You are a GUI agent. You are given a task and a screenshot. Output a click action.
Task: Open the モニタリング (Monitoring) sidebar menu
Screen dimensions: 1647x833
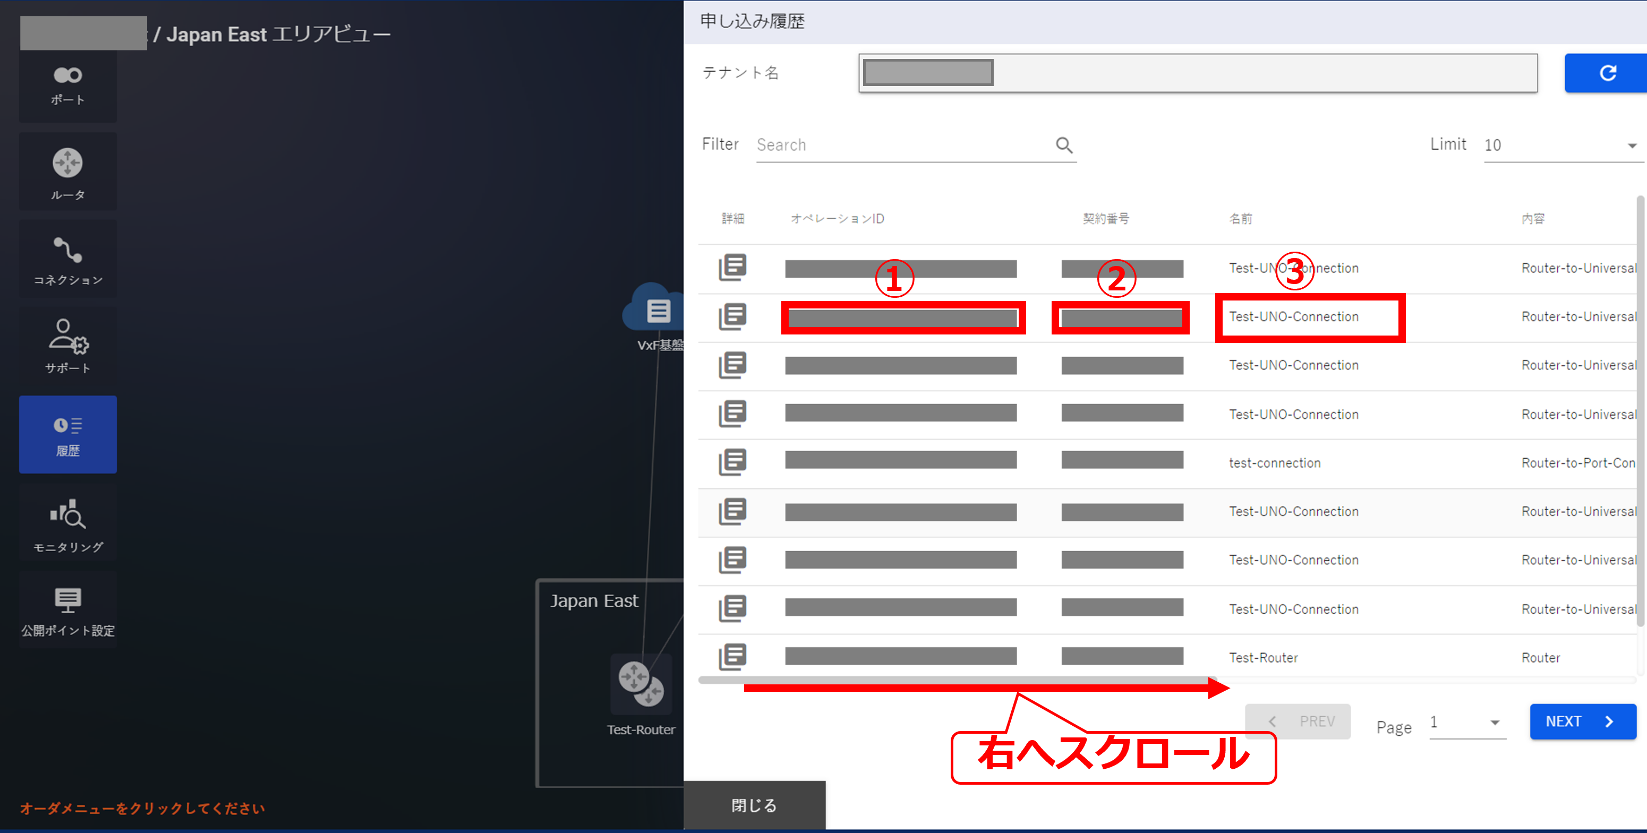[68, 524]
